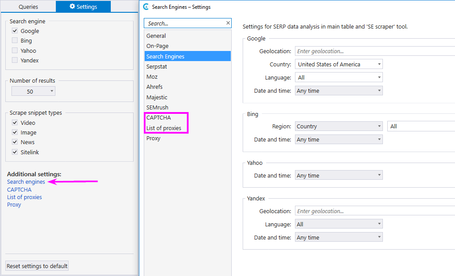Image resolution: width=455 pixels, height=276 pixels.
Task: Select Proxy in settings list
Action: [188, 138]
